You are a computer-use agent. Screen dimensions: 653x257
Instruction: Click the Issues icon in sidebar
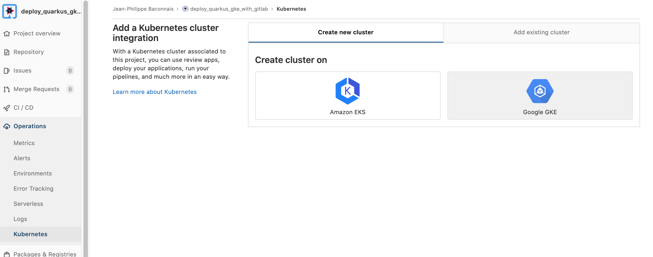click(x=7, y=71)
